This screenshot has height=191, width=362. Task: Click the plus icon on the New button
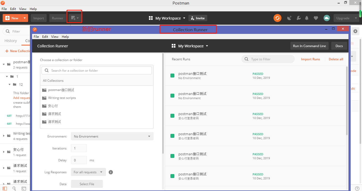(7, 18)
